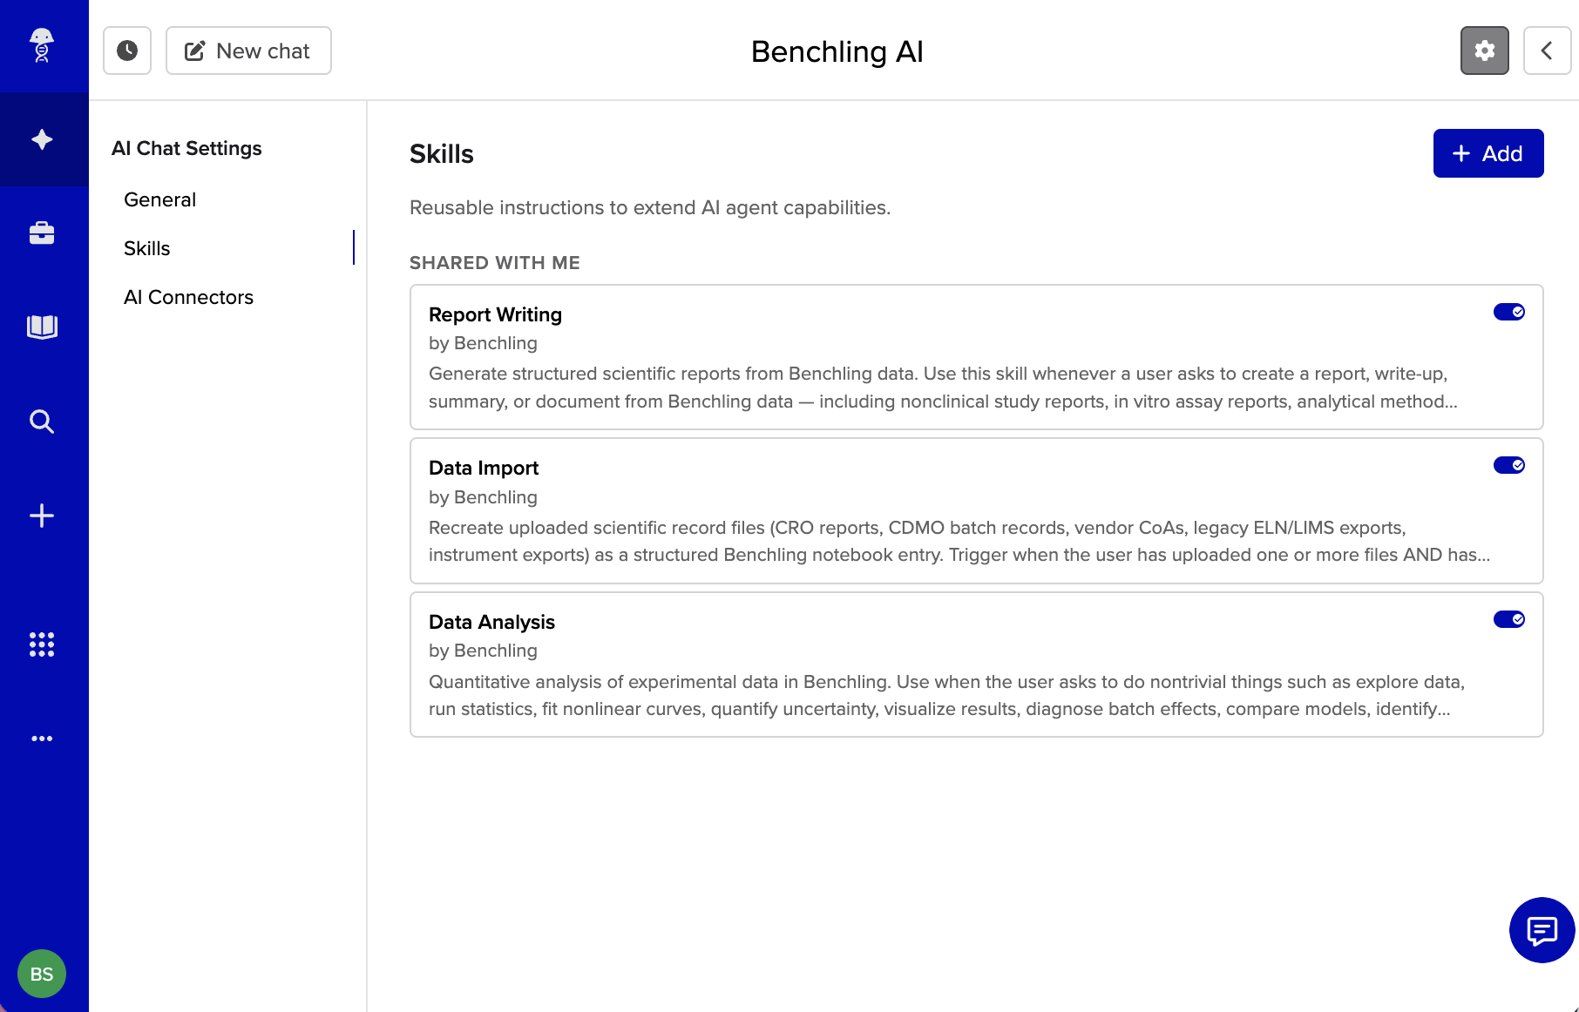
Task: Collapse the panel with the chevron arrow
Action: (1547, 51)
